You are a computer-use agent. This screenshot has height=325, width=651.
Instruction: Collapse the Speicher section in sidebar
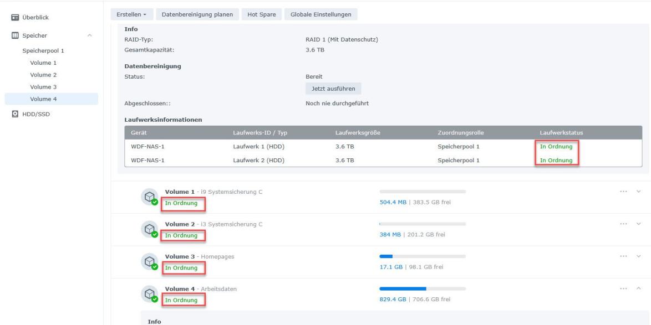pyautogui.click(x=90, y=36)
